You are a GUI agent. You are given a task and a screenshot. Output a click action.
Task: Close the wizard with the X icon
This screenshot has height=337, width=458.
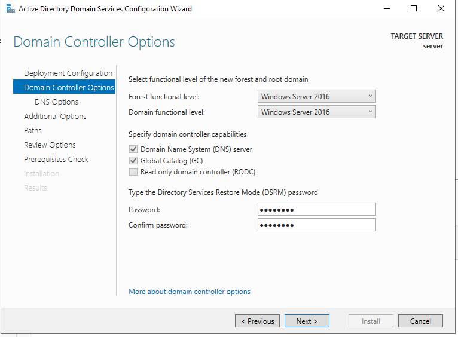[x=441, y=8]
